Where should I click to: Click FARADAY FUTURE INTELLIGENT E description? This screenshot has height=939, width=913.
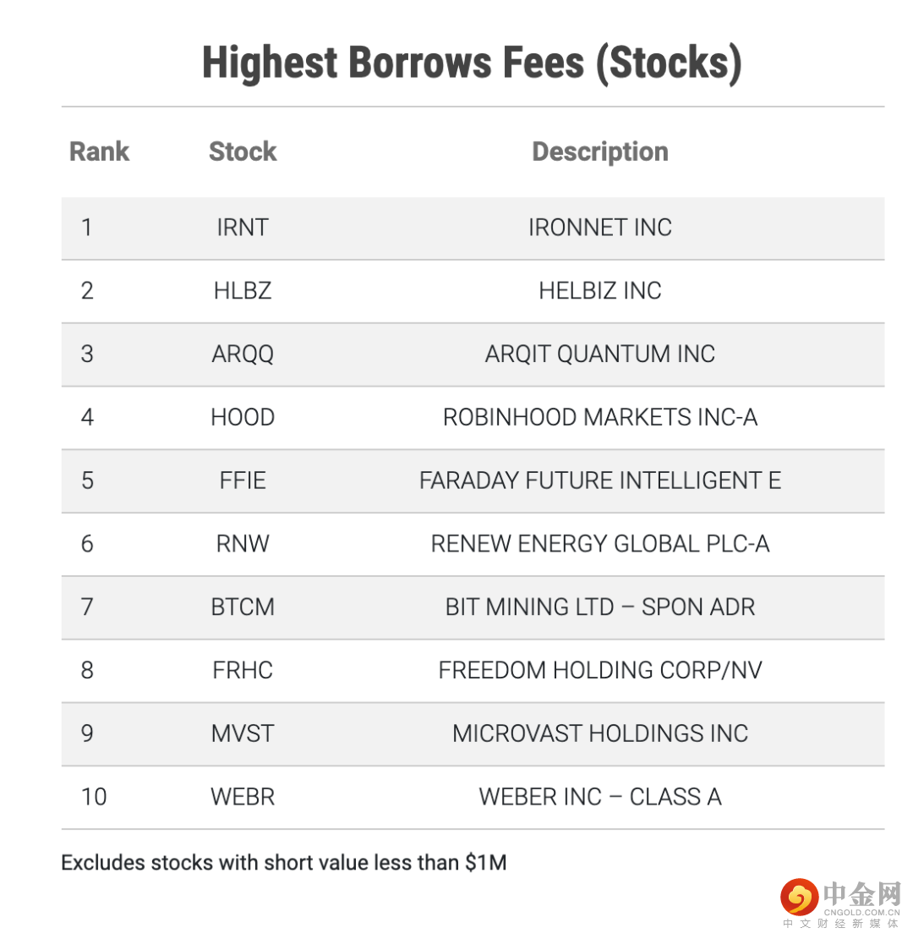click(x=600, y=480)
